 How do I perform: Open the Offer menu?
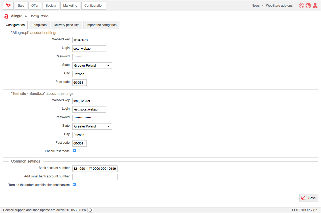[x=35, y=6]
